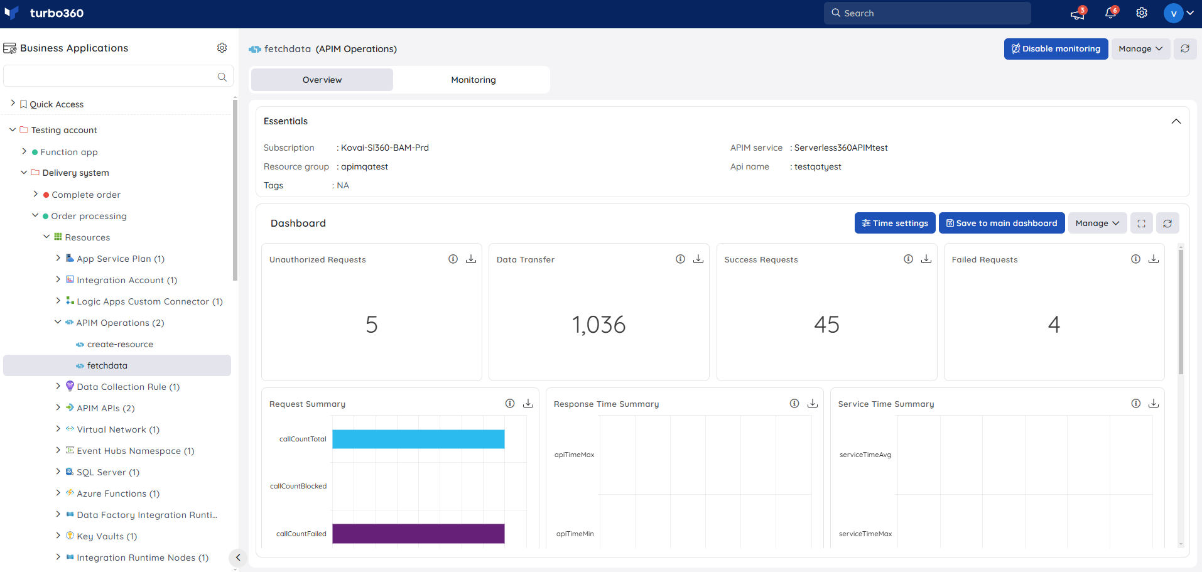Open the notifications bell icon
1202x572 pixels.
point(1110,13)
